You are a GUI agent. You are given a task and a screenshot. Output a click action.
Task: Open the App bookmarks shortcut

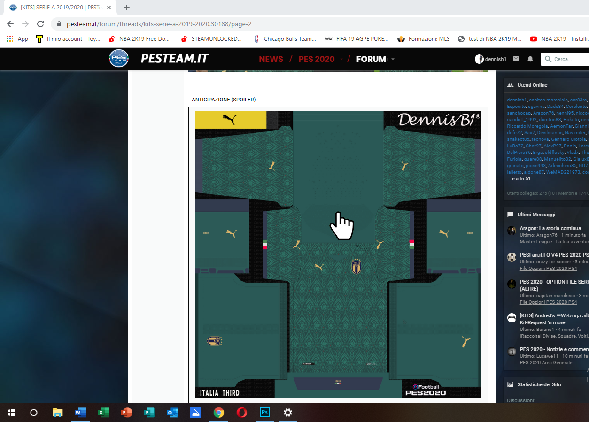[x=17, y=39]
